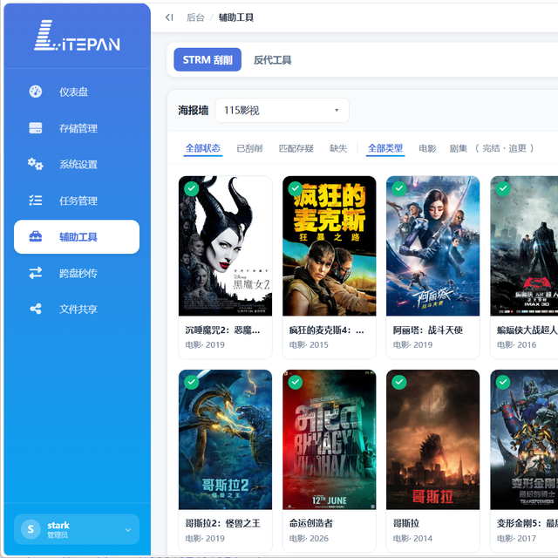Filter by 电影 type

point(427,148)
